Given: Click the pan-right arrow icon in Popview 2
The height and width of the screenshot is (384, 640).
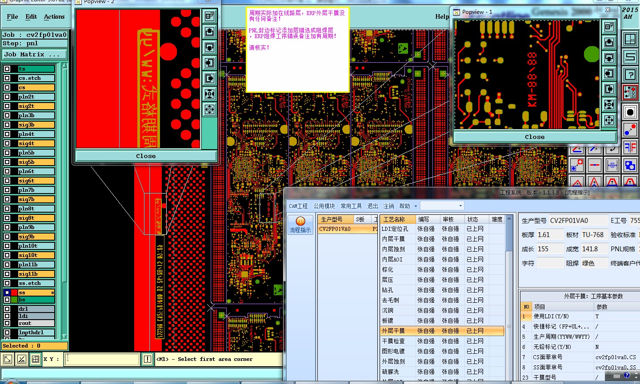Looking at the screenshot, I should point(209,78).
